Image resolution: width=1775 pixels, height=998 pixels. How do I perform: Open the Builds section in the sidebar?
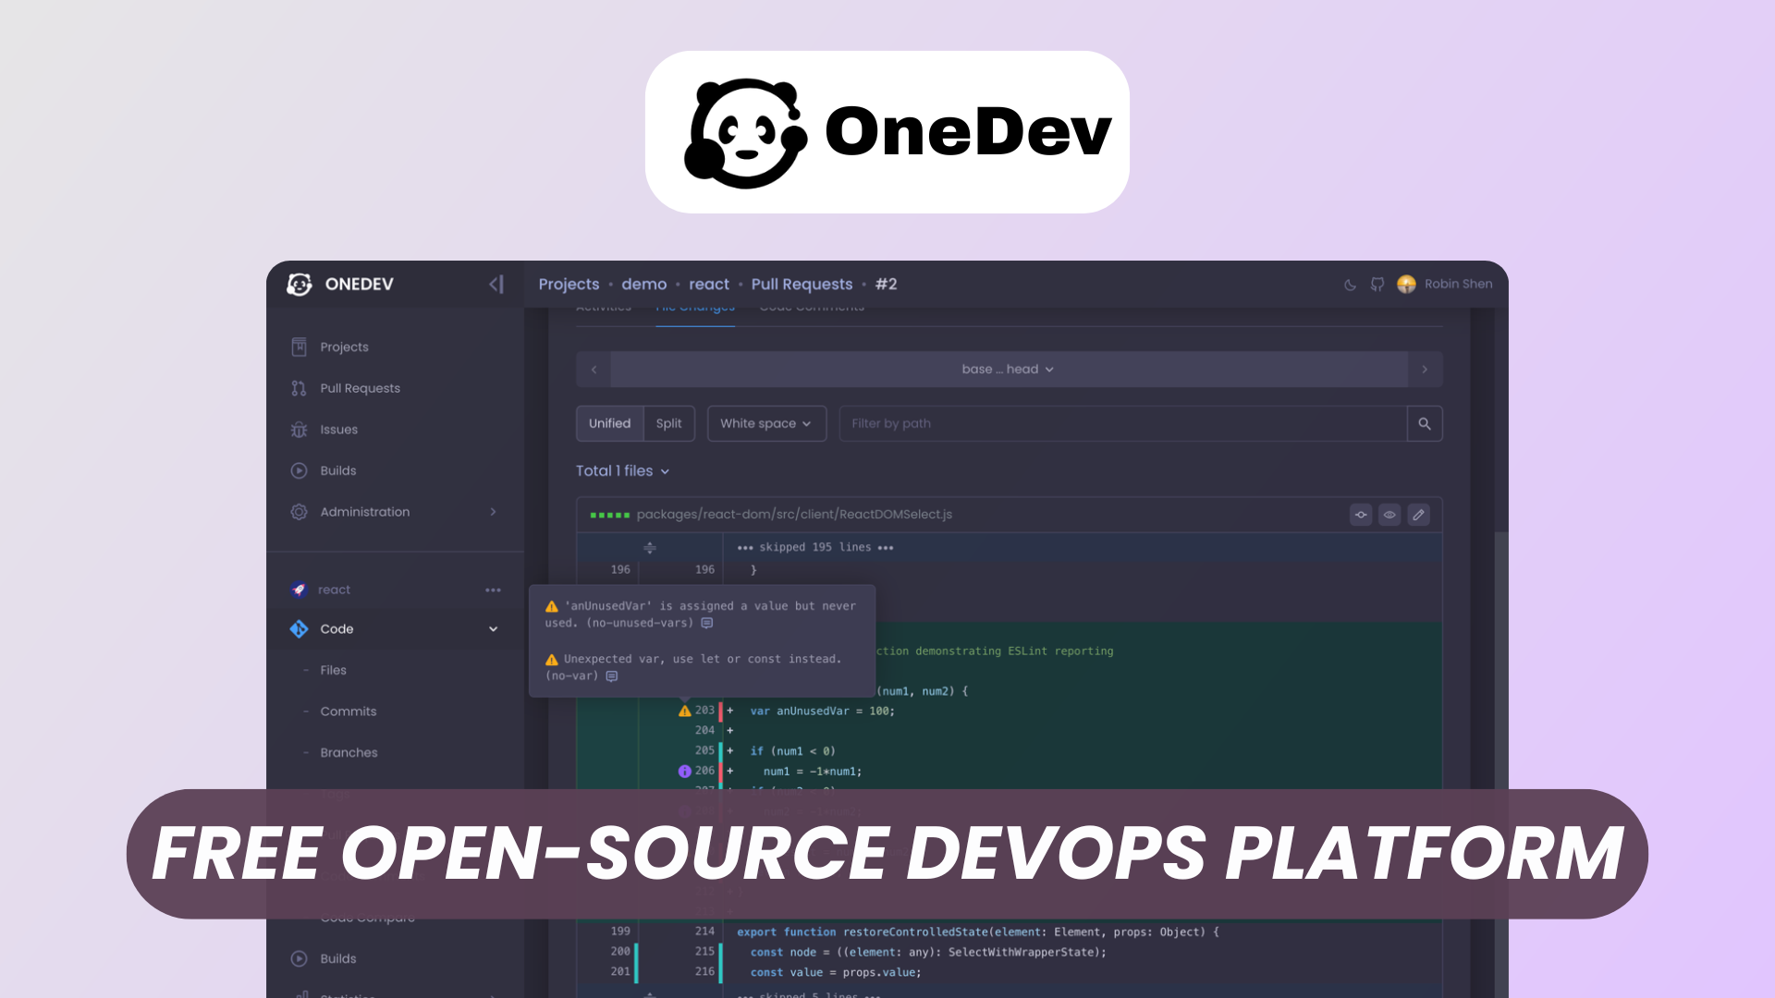pos(338,470)
